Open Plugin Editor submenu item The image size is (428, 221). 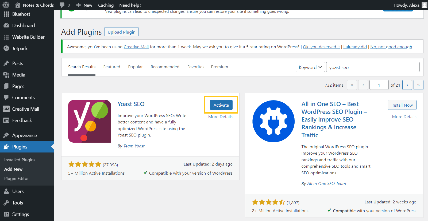click(x=17, y=179)
